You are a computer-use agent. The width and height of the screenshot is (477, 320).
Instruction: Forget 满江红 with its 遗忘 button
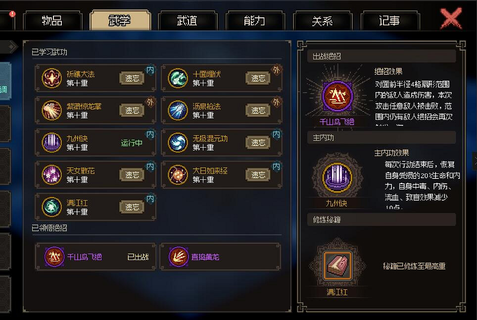132,207
